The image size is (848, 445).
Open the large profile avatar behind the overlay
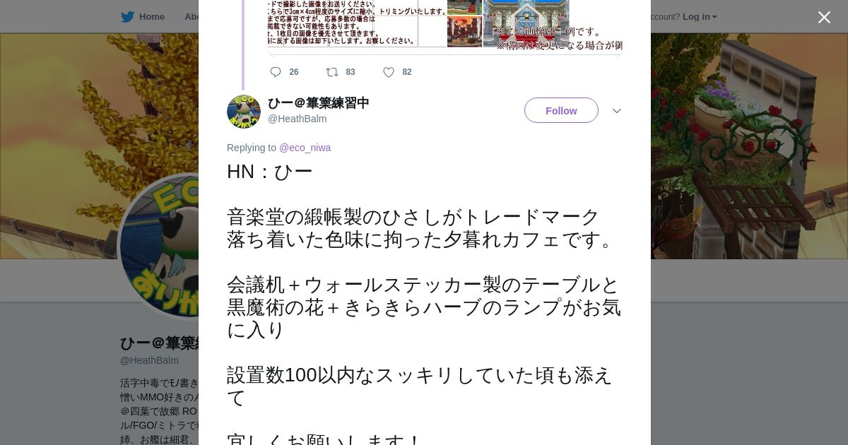point(159,246)
